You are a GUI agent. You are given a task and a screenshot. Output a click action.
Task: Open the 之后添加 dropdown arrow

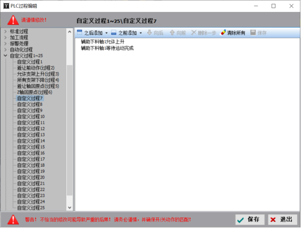[106, 33]
